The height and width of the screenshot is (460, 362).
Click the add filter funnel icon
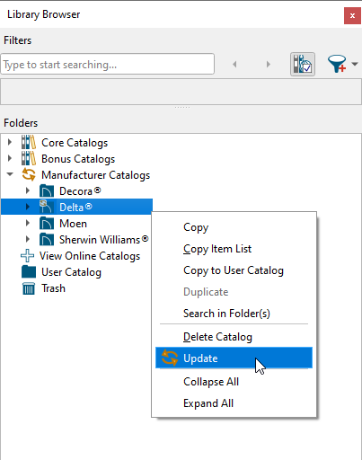click(337, 64)
